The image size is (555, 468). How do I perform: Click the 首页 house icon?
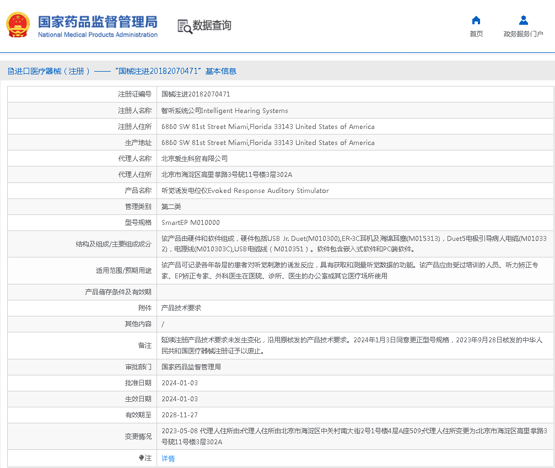[x=476, y=20]
